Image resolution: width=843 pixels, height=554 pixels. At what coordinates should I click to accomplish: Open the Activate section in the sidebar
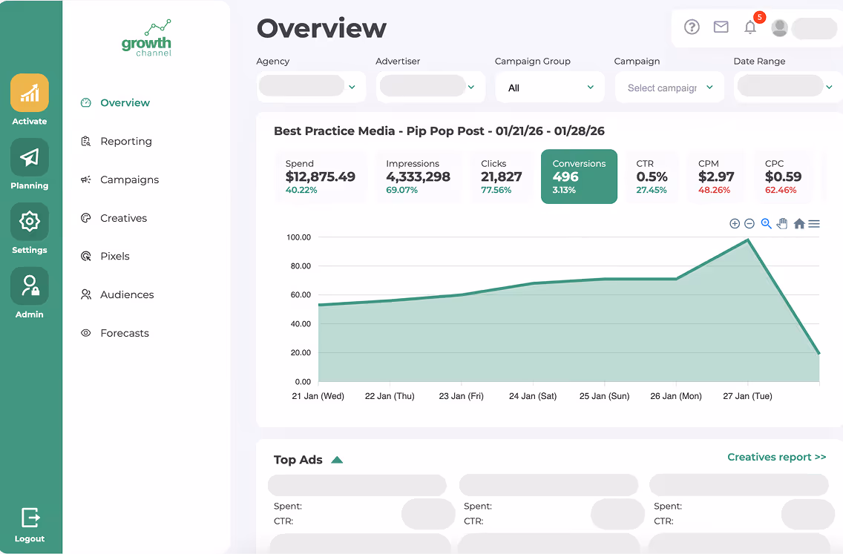[29, 100]
